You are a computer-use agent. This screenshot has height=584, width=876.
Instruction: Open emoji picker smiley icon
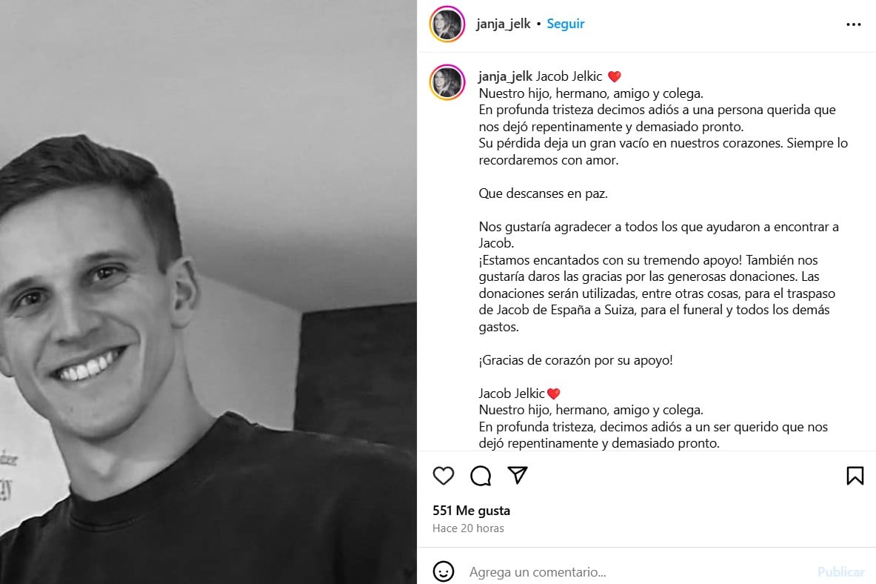tap(444, 571)
